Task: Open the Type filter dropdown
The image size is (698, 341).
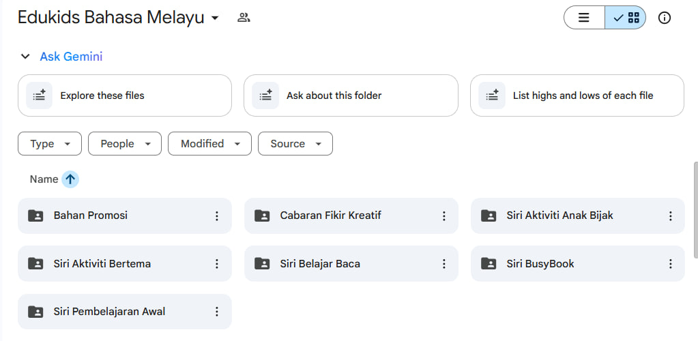Action: (x=50, y=144)
